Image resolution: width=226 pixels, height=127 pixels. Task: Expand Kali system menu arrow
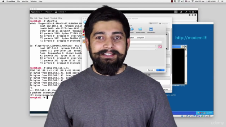pos(196,12)
